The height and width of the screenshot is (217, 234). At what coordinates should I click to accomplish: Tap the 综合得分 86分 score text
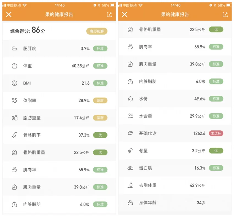28,30
